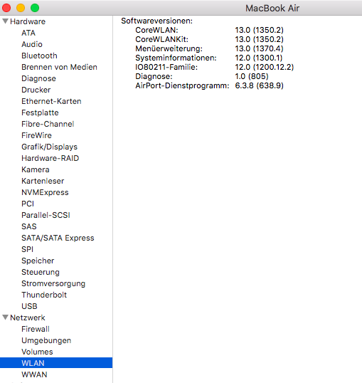This screenshot has width=362, height=383.
Task: Select Grafik/Displays in the list
Action: coord(49,147)
